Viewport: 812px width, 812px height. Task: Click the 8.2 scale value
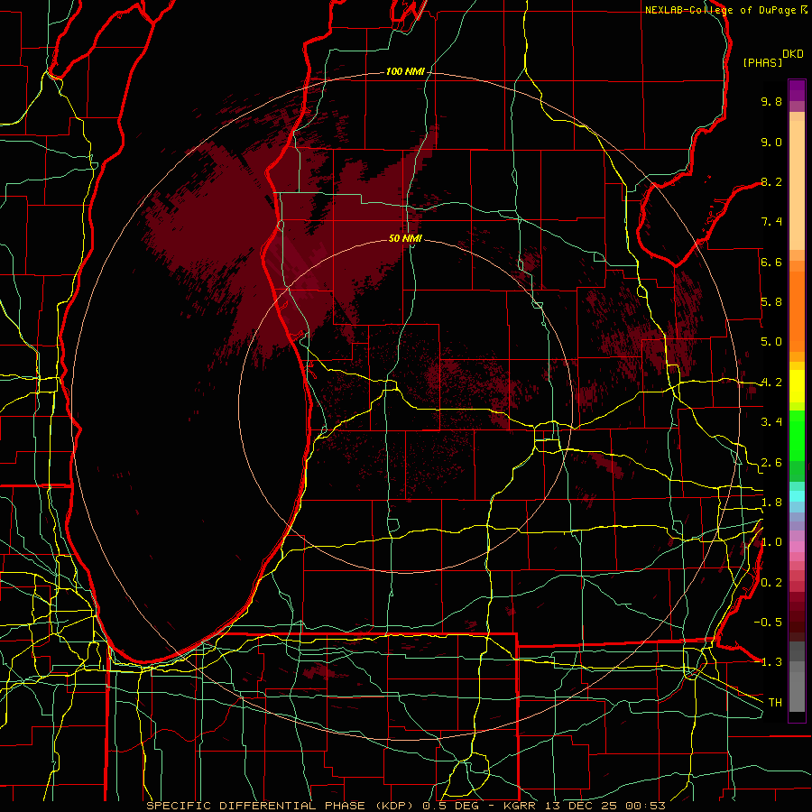(x=771, y=181)
